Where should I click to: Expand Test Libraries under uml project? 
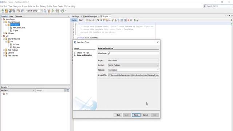click(4, 56)
